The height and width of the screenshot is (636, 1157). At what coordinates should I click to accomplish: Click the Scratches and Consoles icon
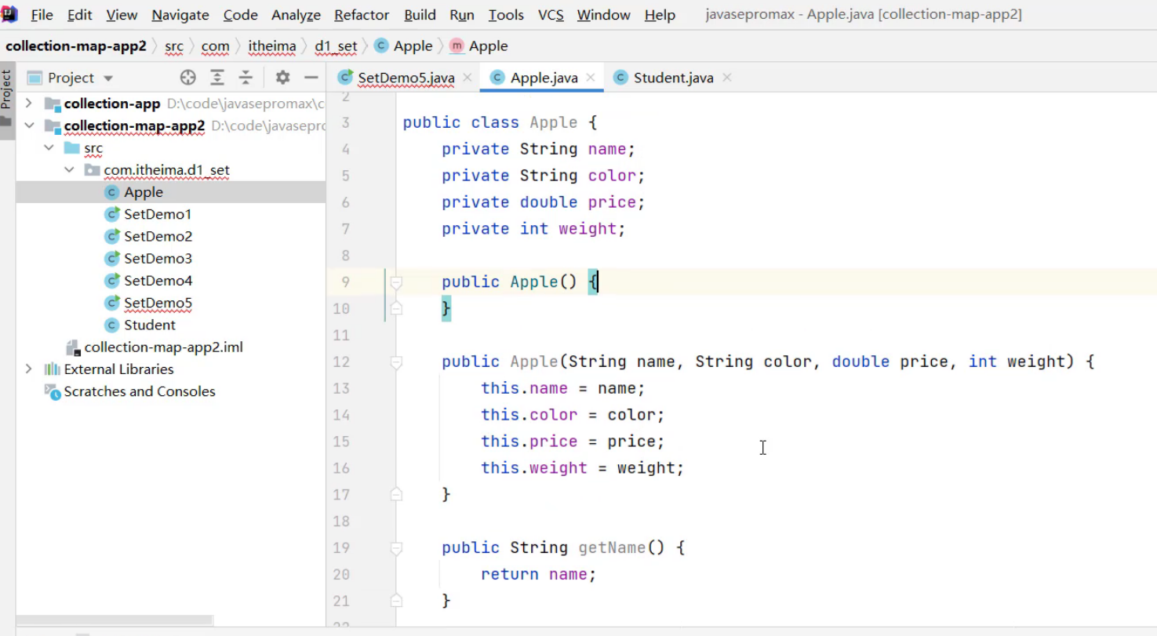tap(52, 391)
